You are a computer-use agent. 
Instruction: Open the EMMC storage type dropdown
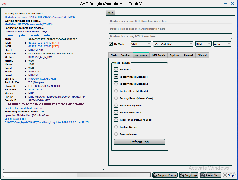203,44
